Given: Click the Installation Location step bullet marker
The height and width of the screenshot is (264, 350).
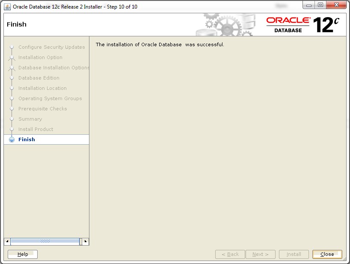Looking at the screenshot, I should click(12, 88).
